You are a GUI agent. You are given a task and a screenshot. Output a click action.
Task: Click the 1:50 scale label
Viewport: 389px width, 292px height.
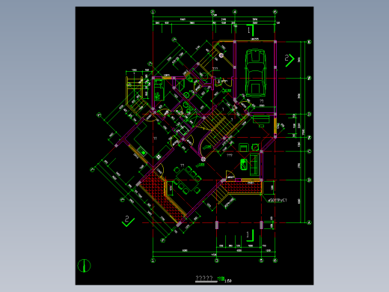click(228, 281)
